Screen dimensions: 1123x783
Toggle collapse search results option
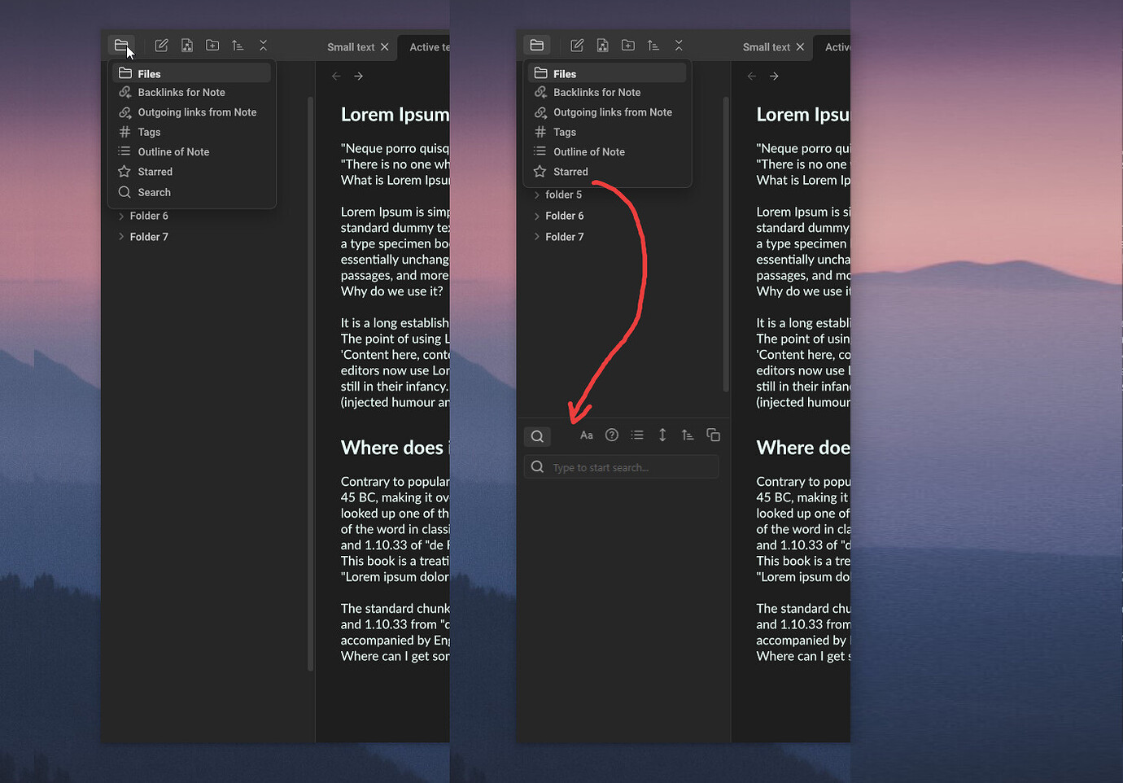click(637, 435)
